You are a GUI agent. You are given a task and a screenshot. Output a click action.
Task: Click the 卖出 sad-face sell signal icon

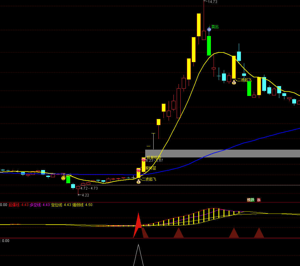[209, 29]
